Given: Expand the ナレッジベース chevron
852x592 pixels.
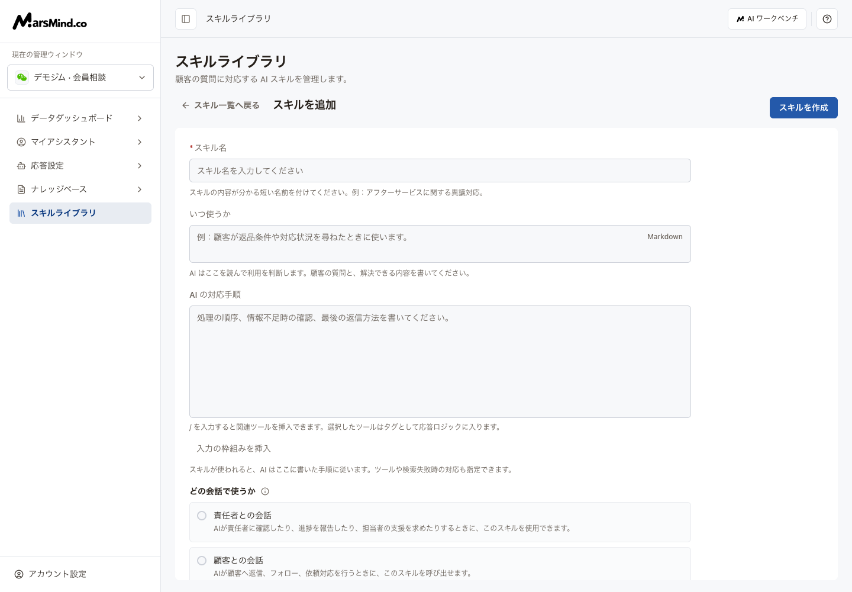Looking at the screenshot, I should tap(140, 189).
